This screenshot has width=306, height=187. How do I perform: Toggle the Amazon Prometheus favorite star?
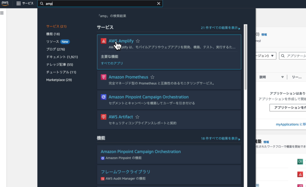[x=152, y=77]
